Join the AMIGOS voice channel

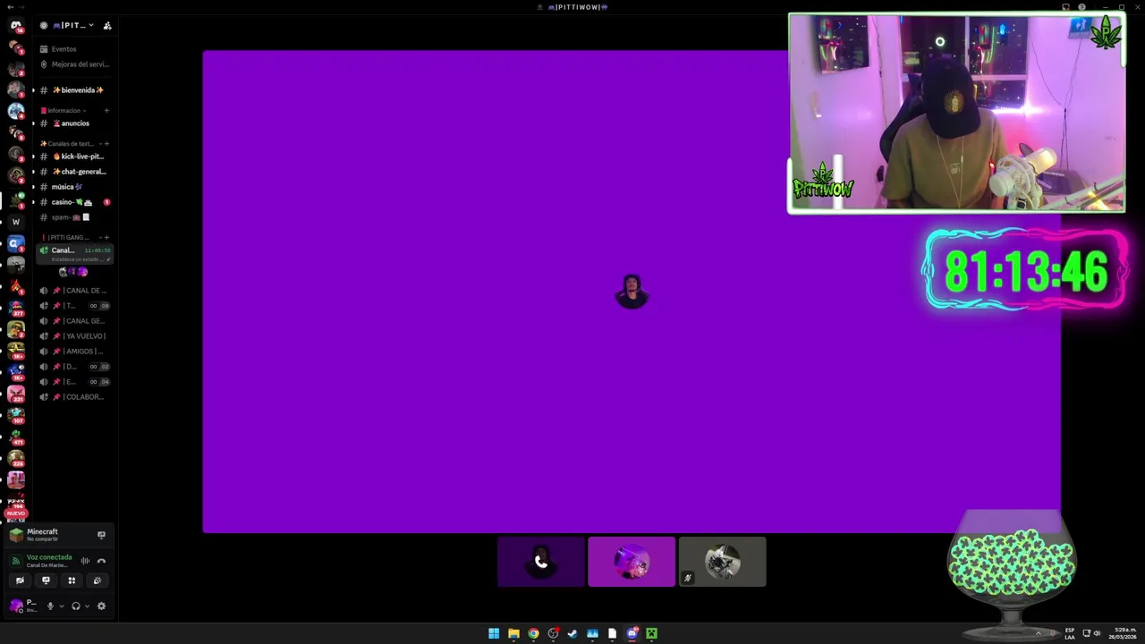[75, 352]
